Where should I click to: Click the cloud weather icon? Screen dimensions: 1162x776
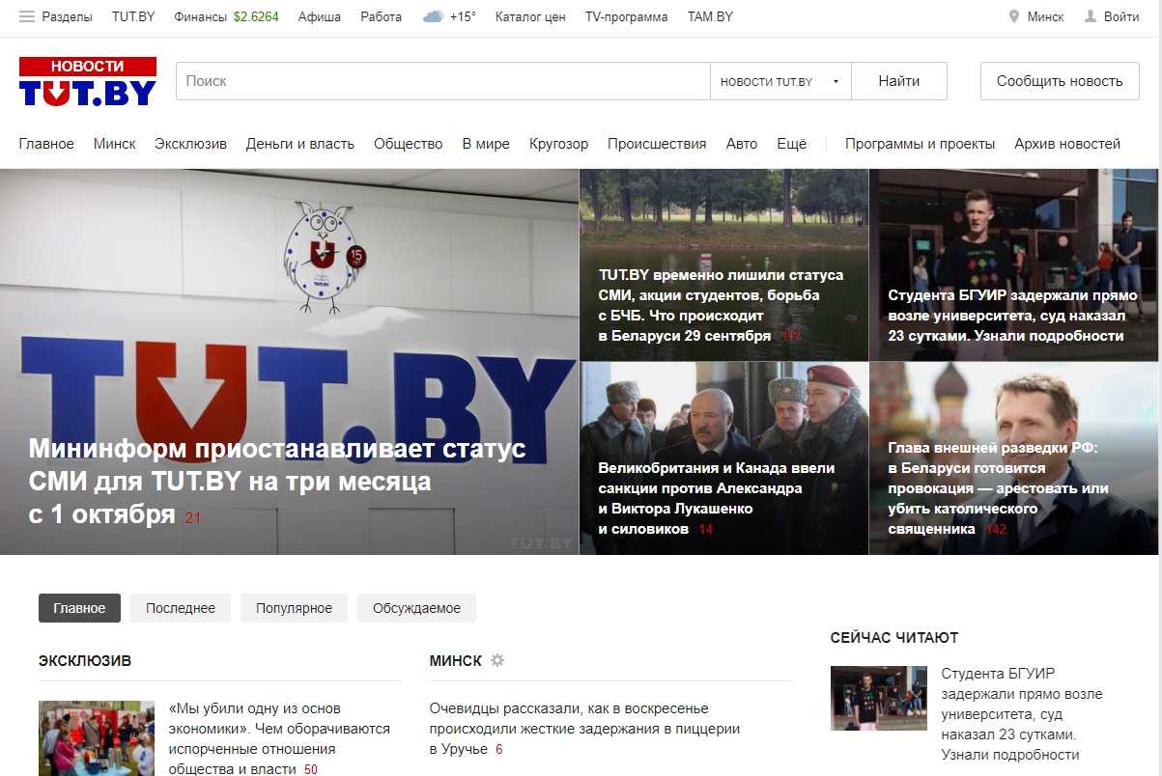pos(434,17)
